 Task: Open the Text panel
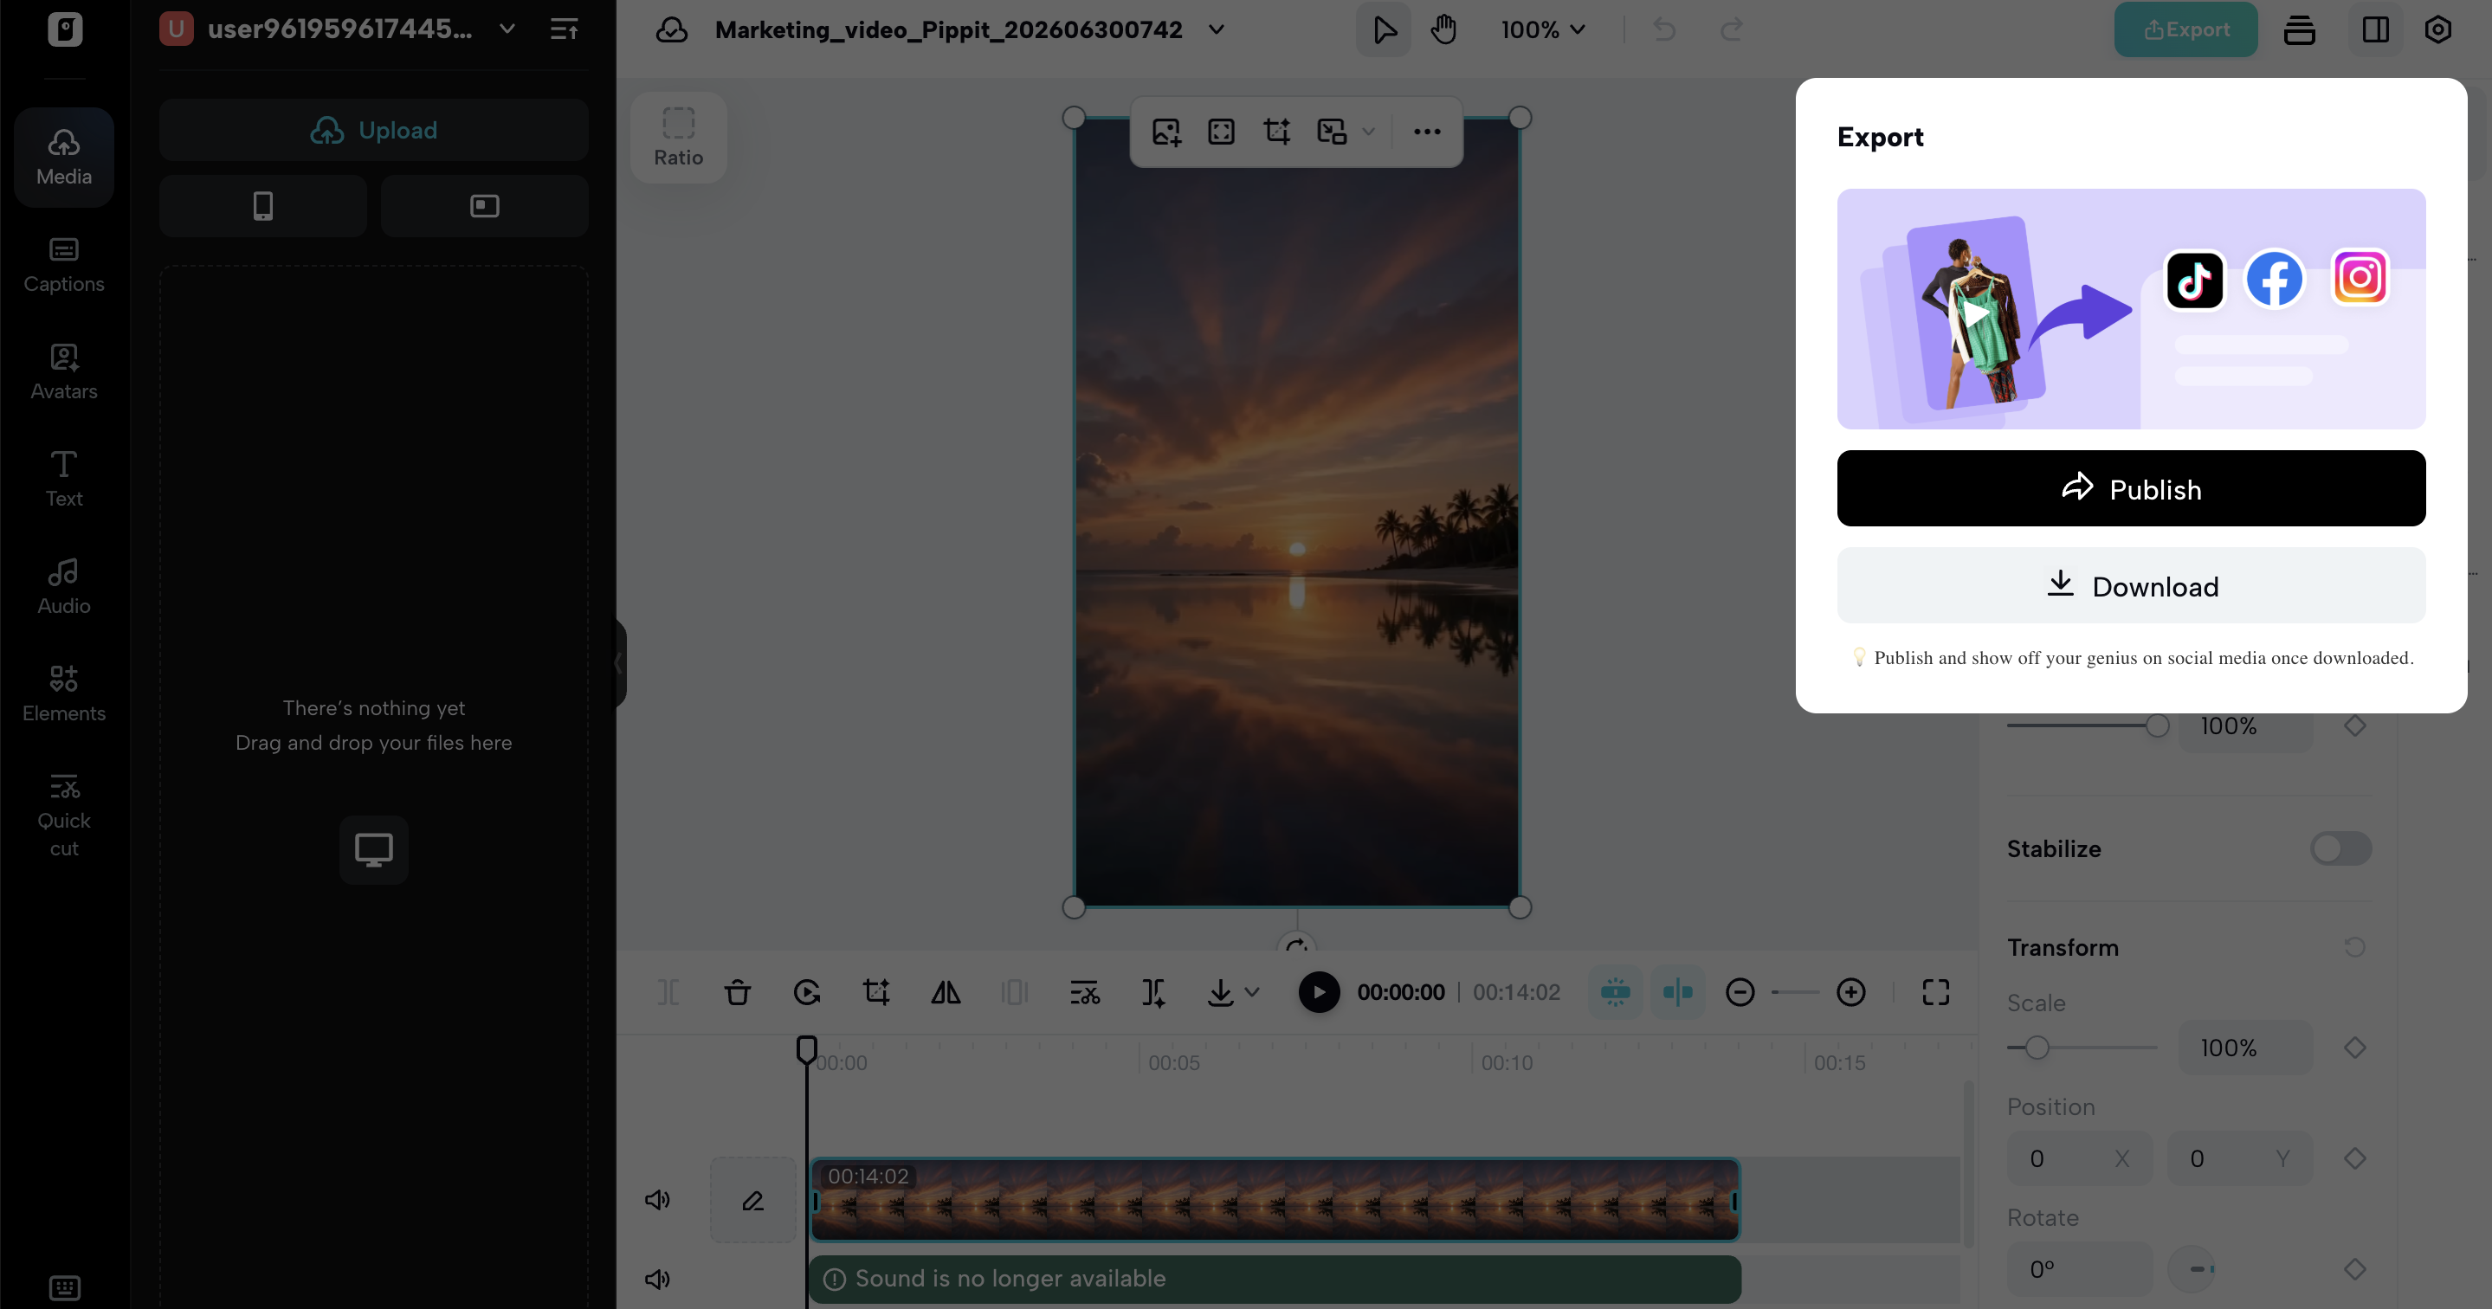[x=64, y=479]
